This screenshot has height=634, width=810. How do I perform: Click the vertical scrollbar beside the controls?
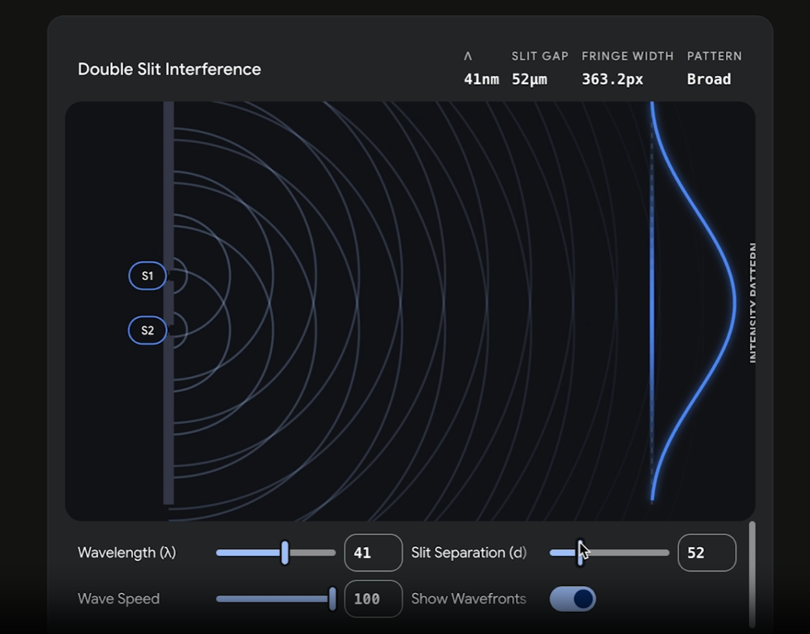tap(753, 574)
